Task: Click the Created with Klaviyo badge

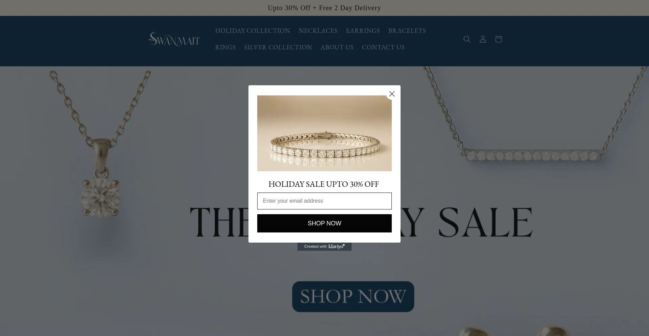Action: 324,246
